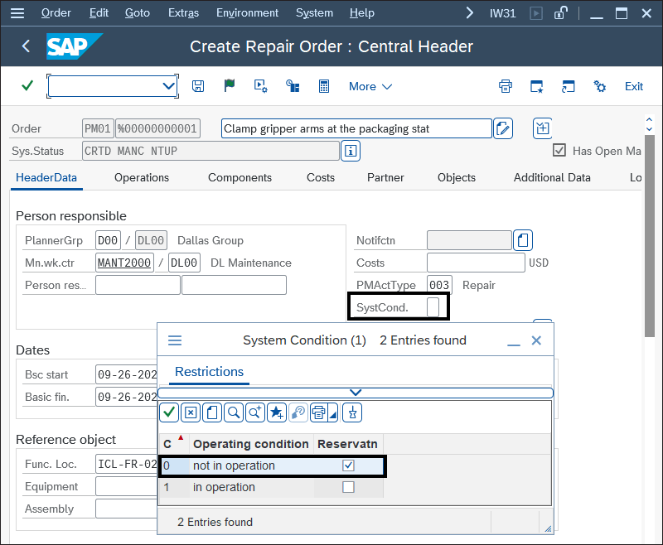The image size is (663, 545).
Task: Select the Restrictions tab in popup
Action: tap(210, 372)
